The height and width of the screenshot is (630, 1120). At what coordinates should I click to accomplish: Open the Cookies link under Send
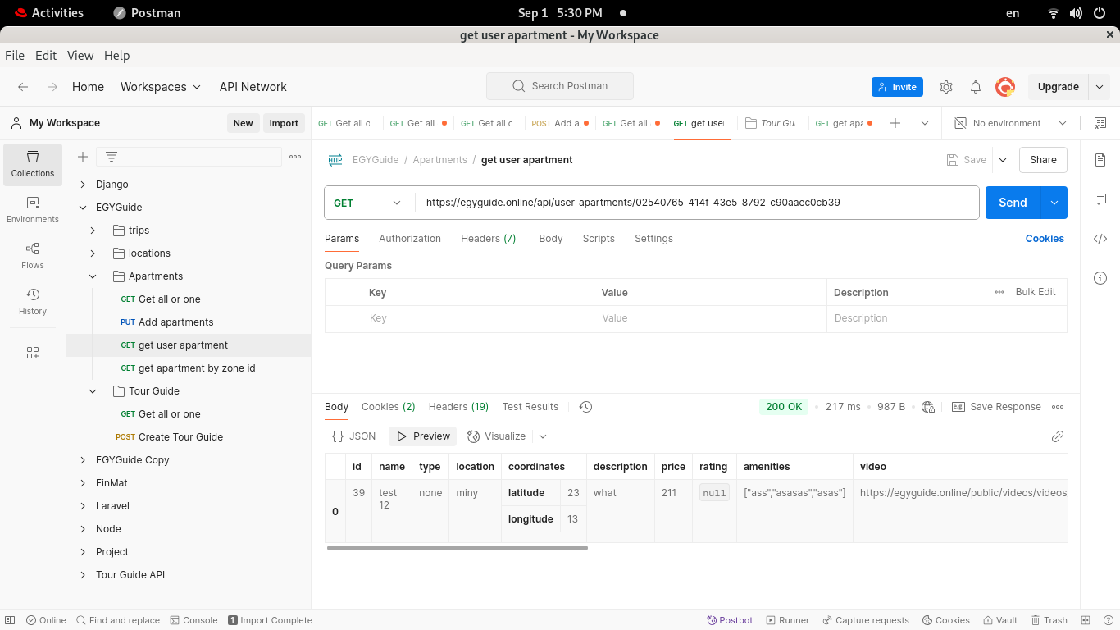pyautogui.click(x=1045, y=239)
